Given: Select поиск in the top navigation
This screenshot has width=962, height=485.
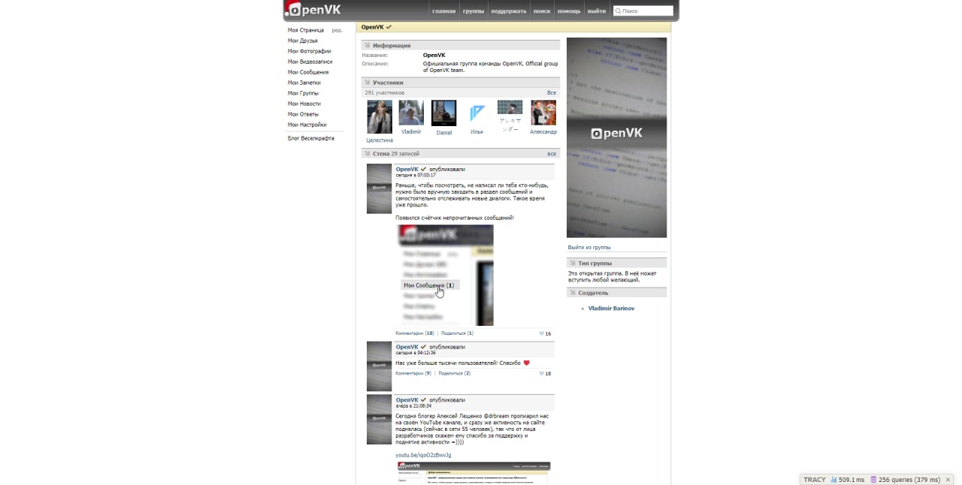Looking at the screenshot, I should click(x=541, y=11).
